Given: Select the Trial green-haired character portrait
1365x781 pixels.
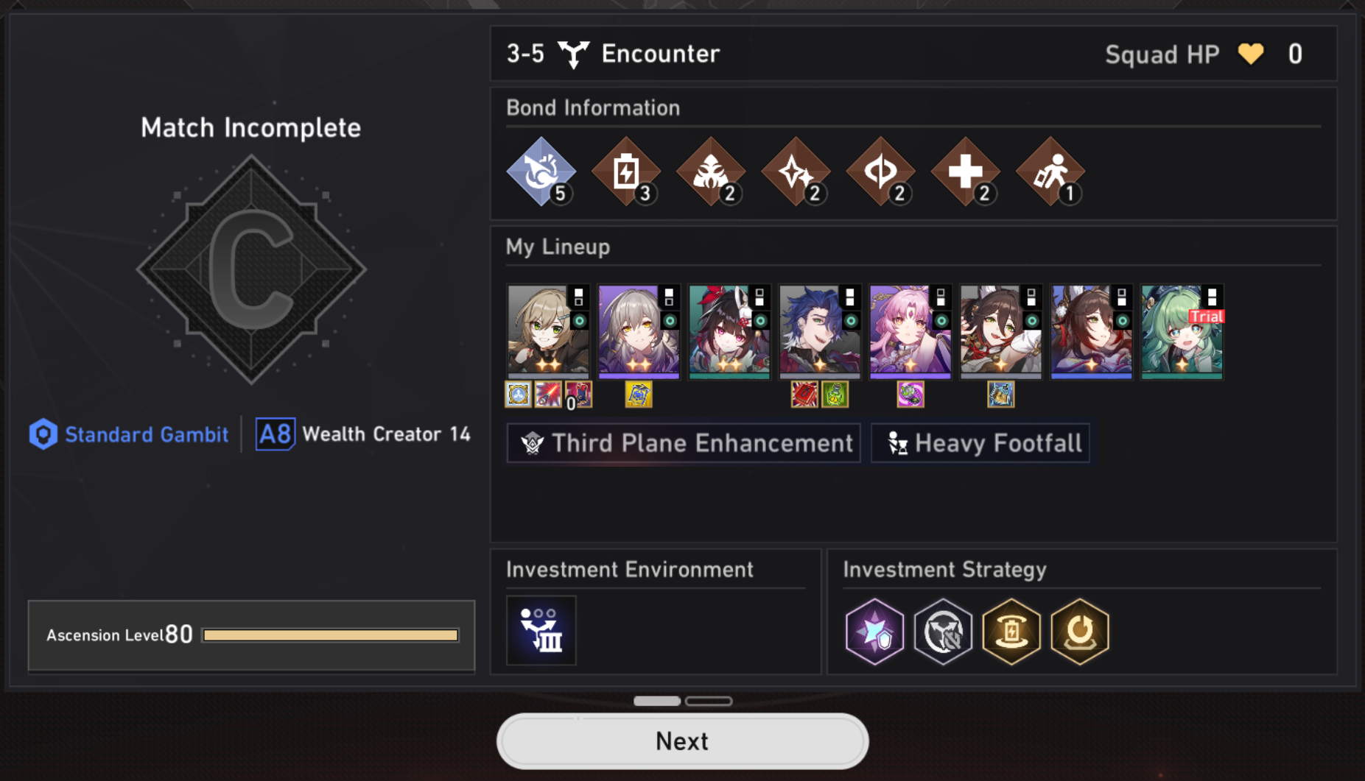Looking at the screenshot, I should coord(1182,332).
